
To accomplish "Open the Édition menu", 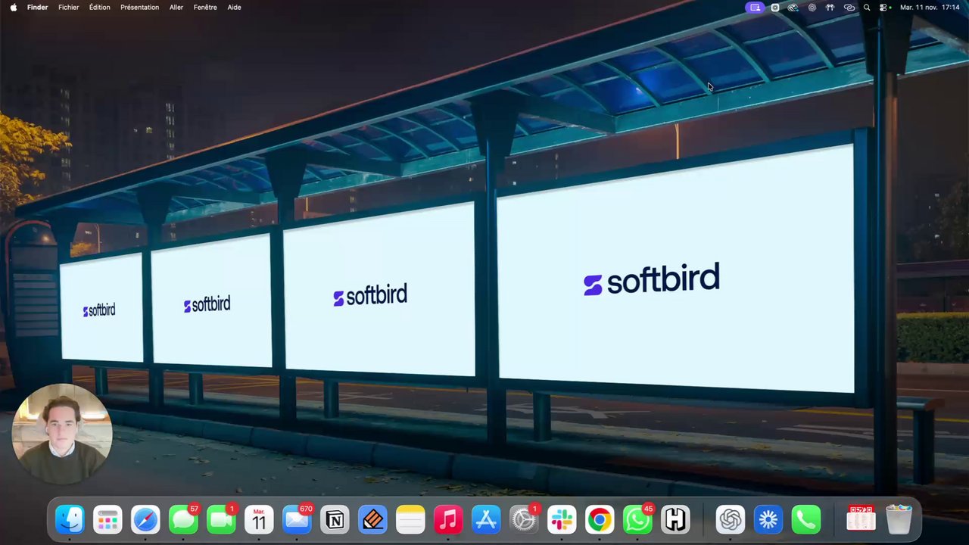I will point(99,7).
